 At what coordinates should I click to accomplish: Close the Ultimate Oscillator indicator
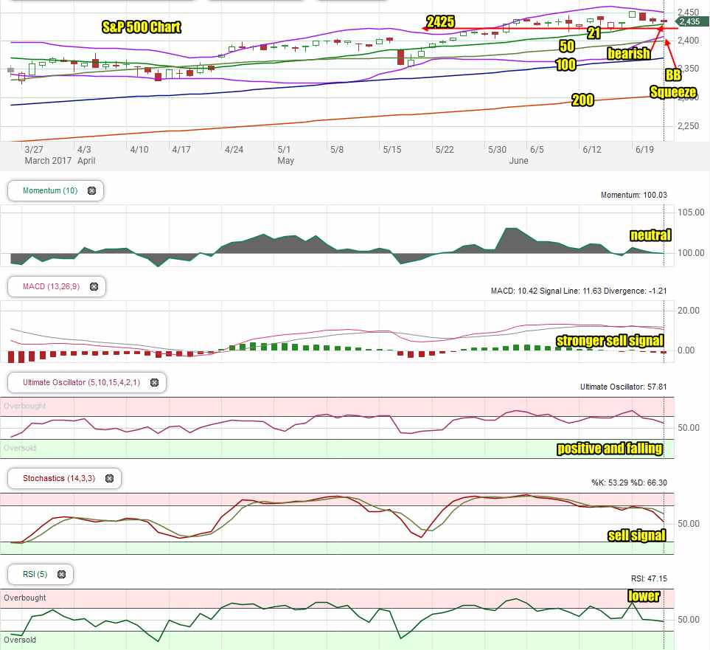pos(154,383)
